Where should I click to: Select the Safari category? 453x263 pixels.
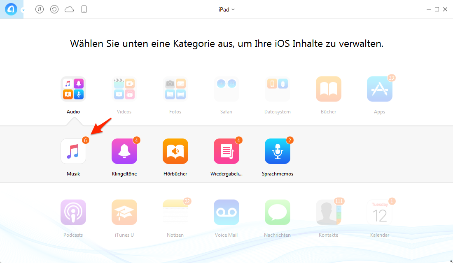226,89
